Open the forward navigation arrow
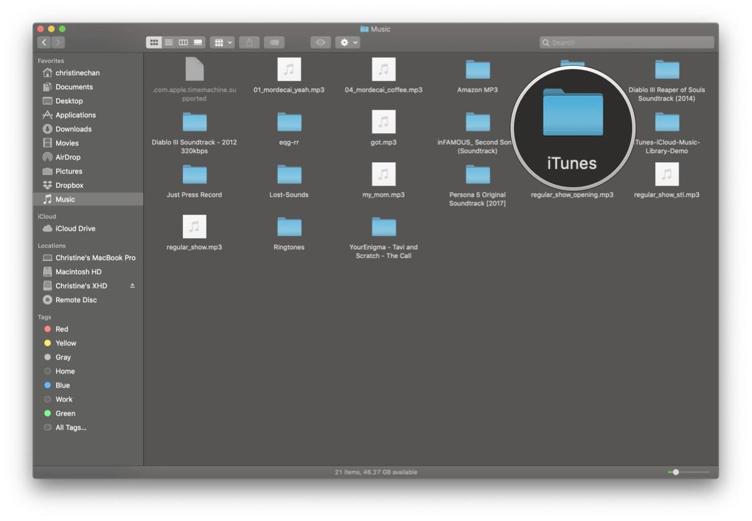This screenshot has width=752, height=521. [57, 42]
